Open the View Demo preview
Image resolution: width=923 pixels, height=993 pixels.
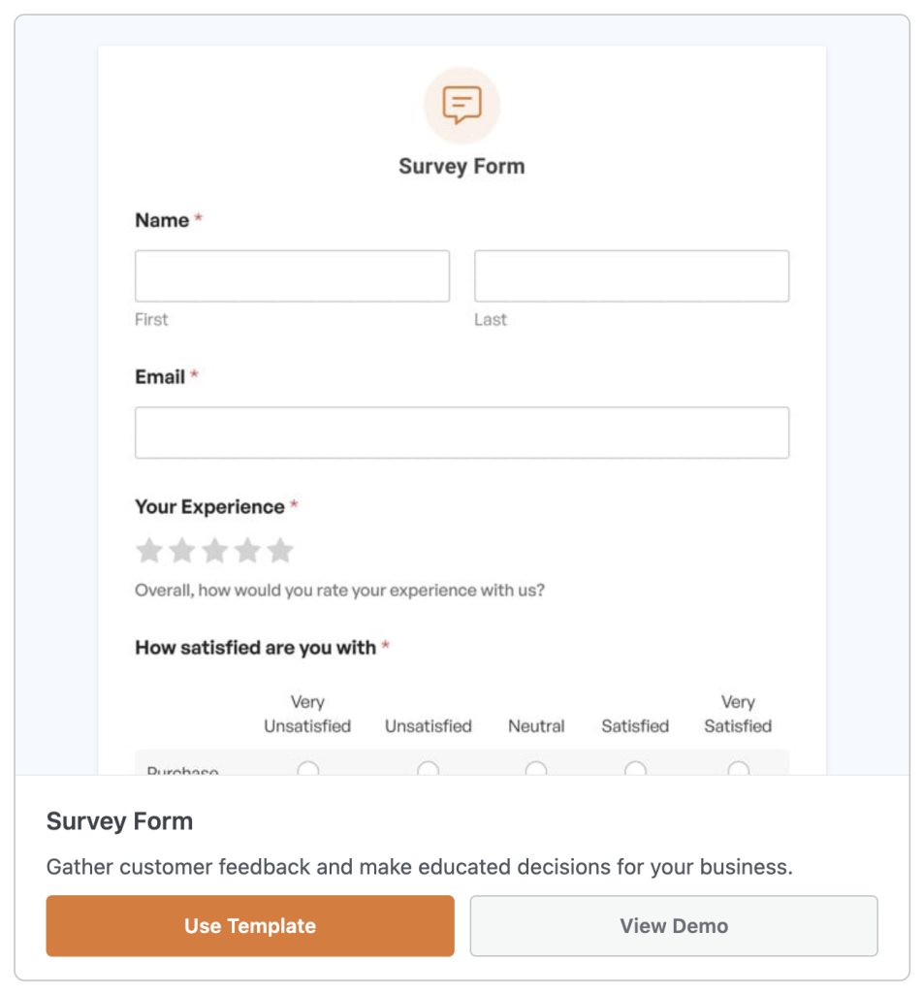(x=674, y=926)
